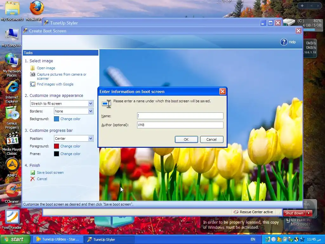Open My Computer desktop icon

pos(11,37)
